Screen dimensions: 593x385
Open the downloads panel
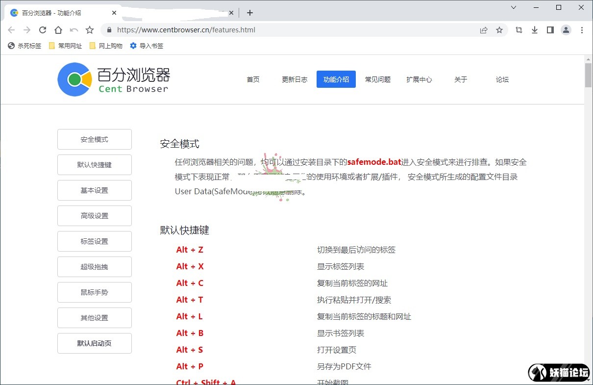pos(535,30)
